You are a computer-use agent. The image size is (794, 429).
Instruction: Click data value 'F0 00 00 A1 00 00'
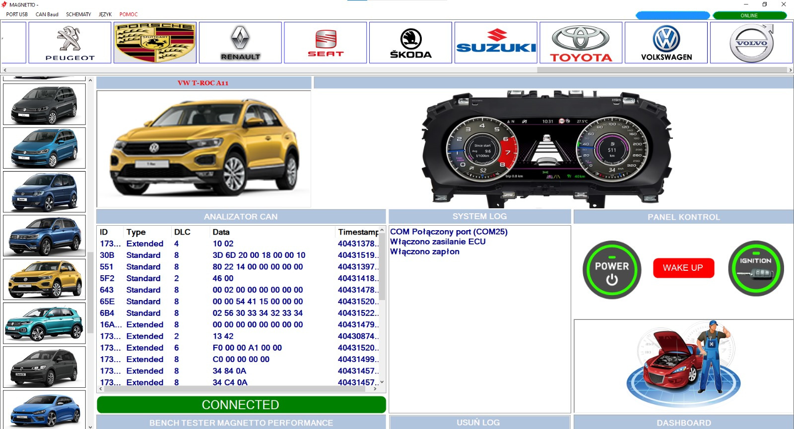[247, 348]
